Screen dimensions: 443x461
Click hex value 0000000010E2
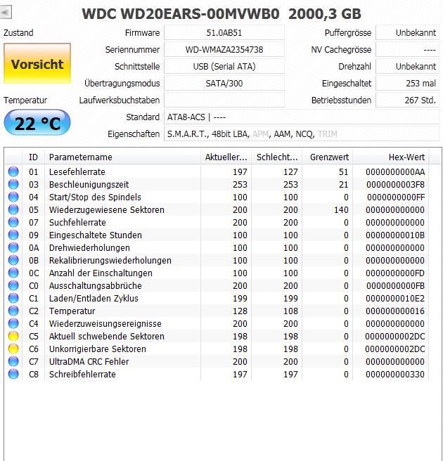(x=395, y=298)
